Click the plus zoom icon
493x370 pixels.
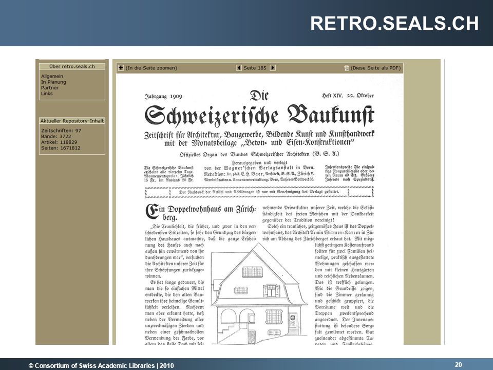(x=121, y=68)
